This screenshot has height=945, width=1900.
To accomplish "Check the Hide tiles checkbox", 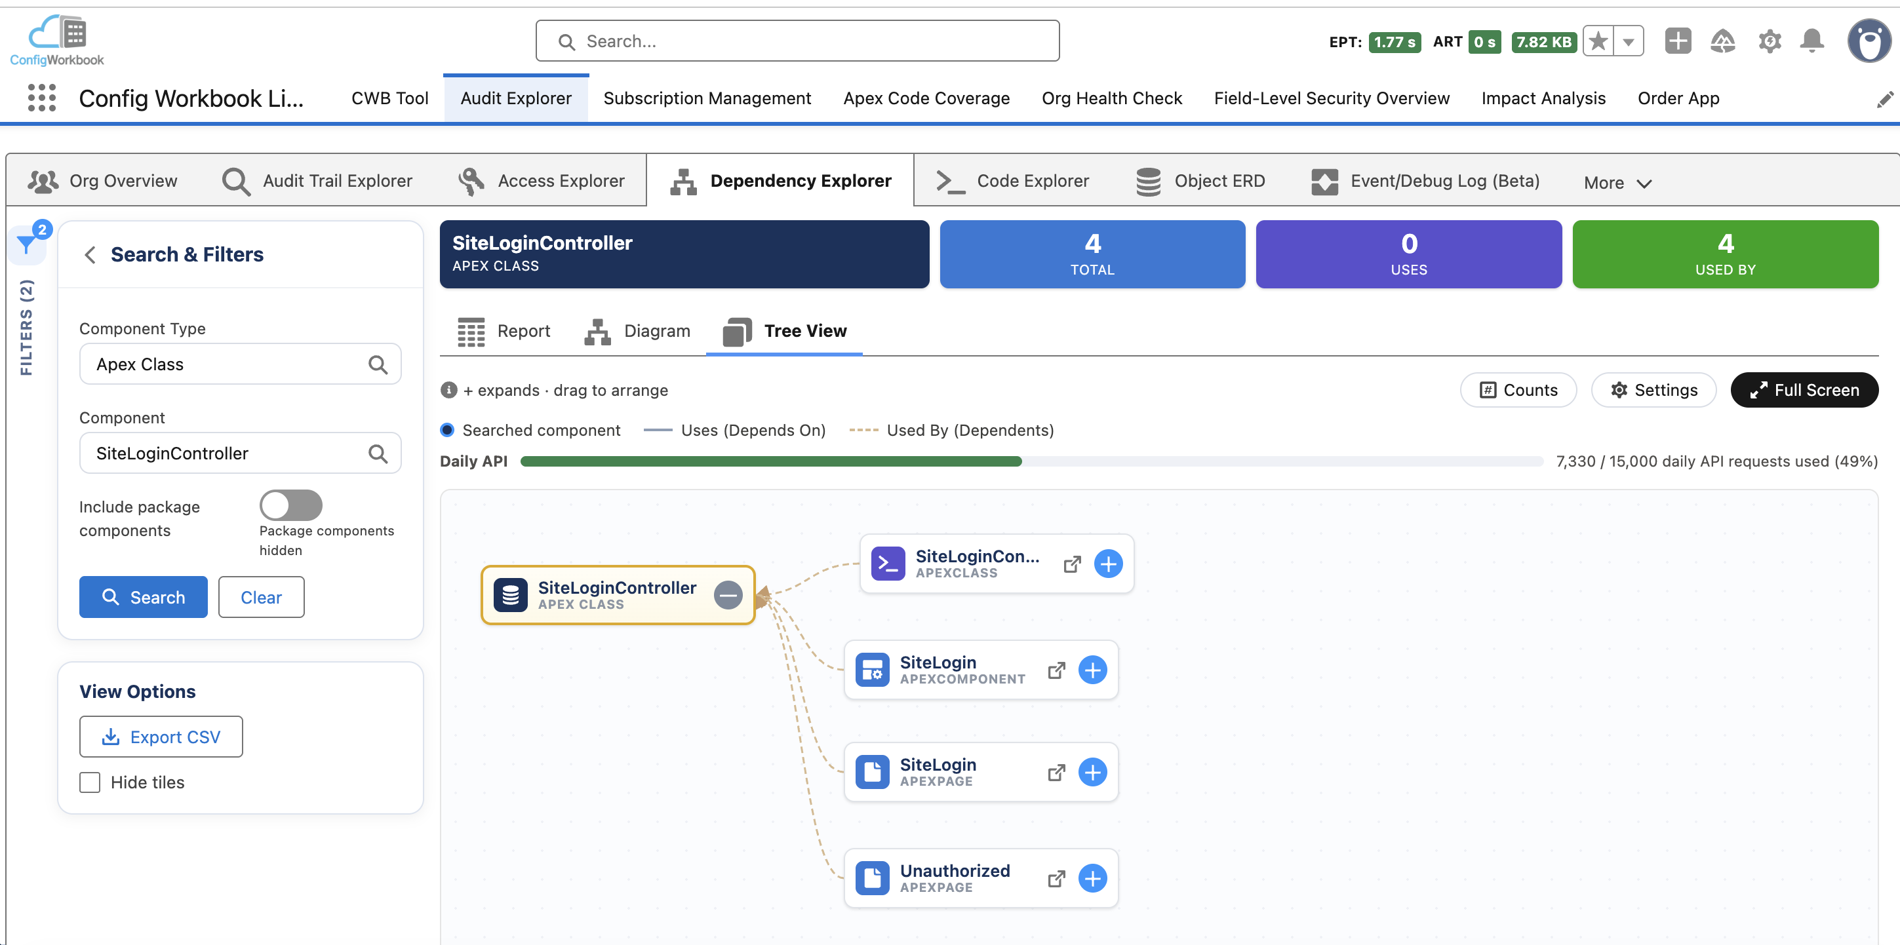I will [x=90, y=782].
